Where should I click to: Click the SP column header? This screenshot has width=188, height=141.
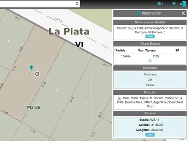coord(177,51)
